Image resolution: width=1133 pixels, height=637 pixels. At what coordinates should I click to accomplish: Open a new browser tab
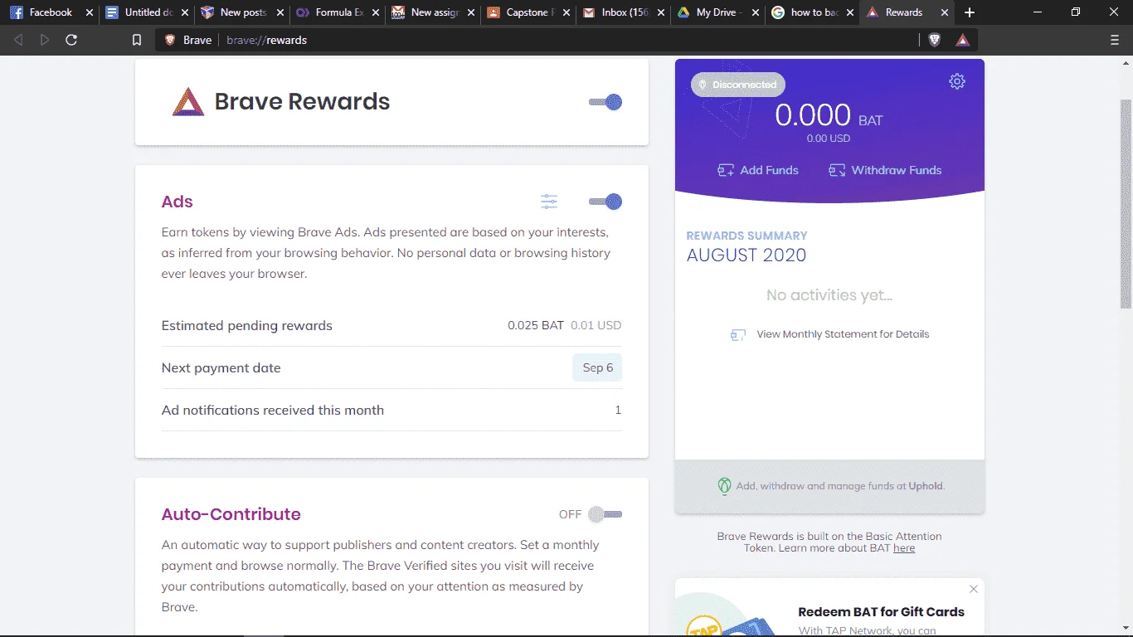coord(970,12)
